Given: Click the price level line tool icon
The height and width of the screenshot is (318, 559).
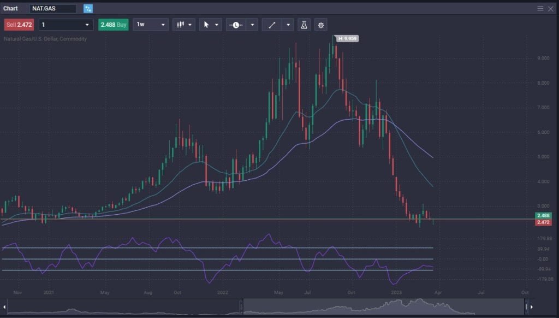Looking at the screenshot, I should tap(236, 25).
